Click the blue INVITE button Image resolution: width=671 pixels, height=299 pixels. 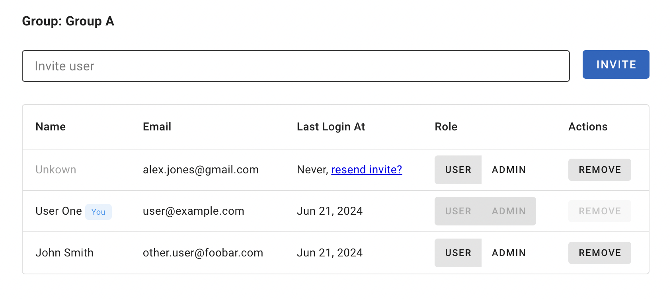coord(616,64)
